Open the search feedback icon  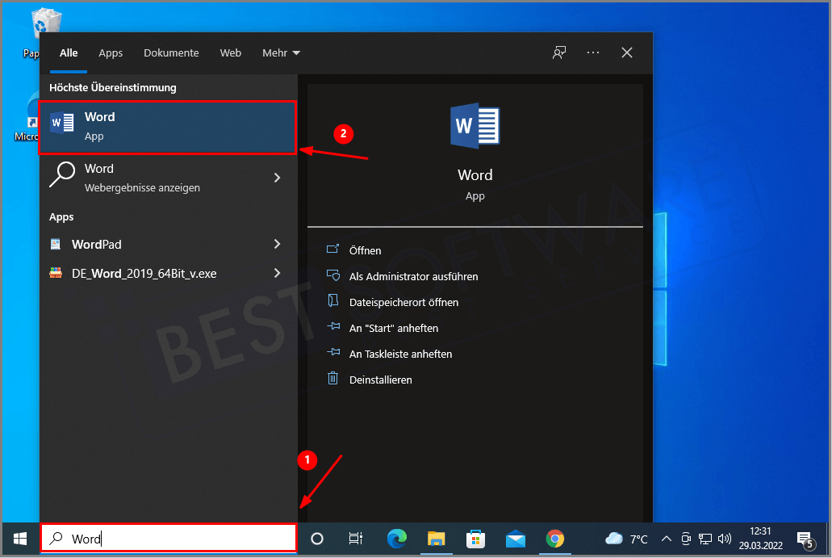pyautogui.click(x=558, y=52)
